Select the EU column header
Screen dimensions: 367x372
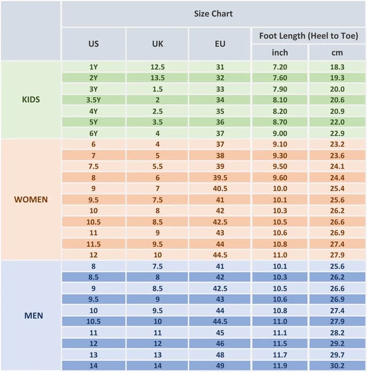[220, 43]
